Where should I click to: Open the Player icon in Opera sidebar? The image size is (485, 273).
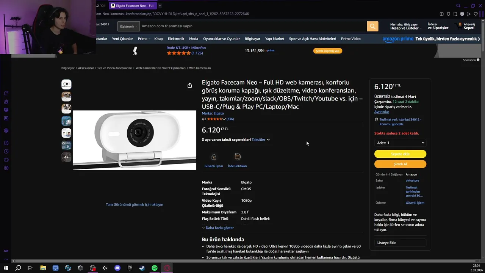6,143
